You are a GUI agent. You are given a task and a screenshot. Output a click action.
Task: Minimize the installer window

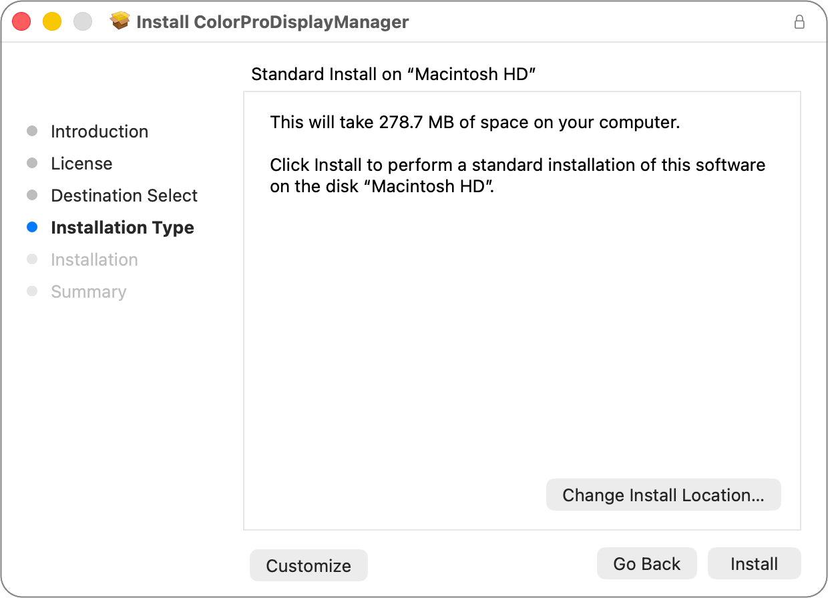(x=51, y=21)
